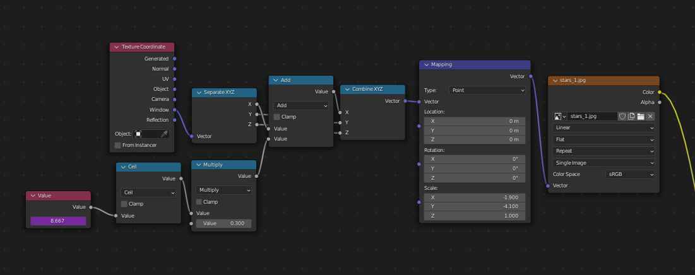Collapse the Combine XYZ node

pos(346,89)
